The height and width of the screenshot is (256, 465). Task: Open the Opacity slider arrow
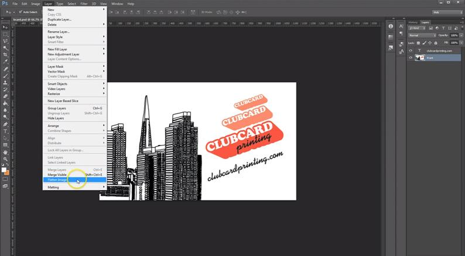click(461, 36)
